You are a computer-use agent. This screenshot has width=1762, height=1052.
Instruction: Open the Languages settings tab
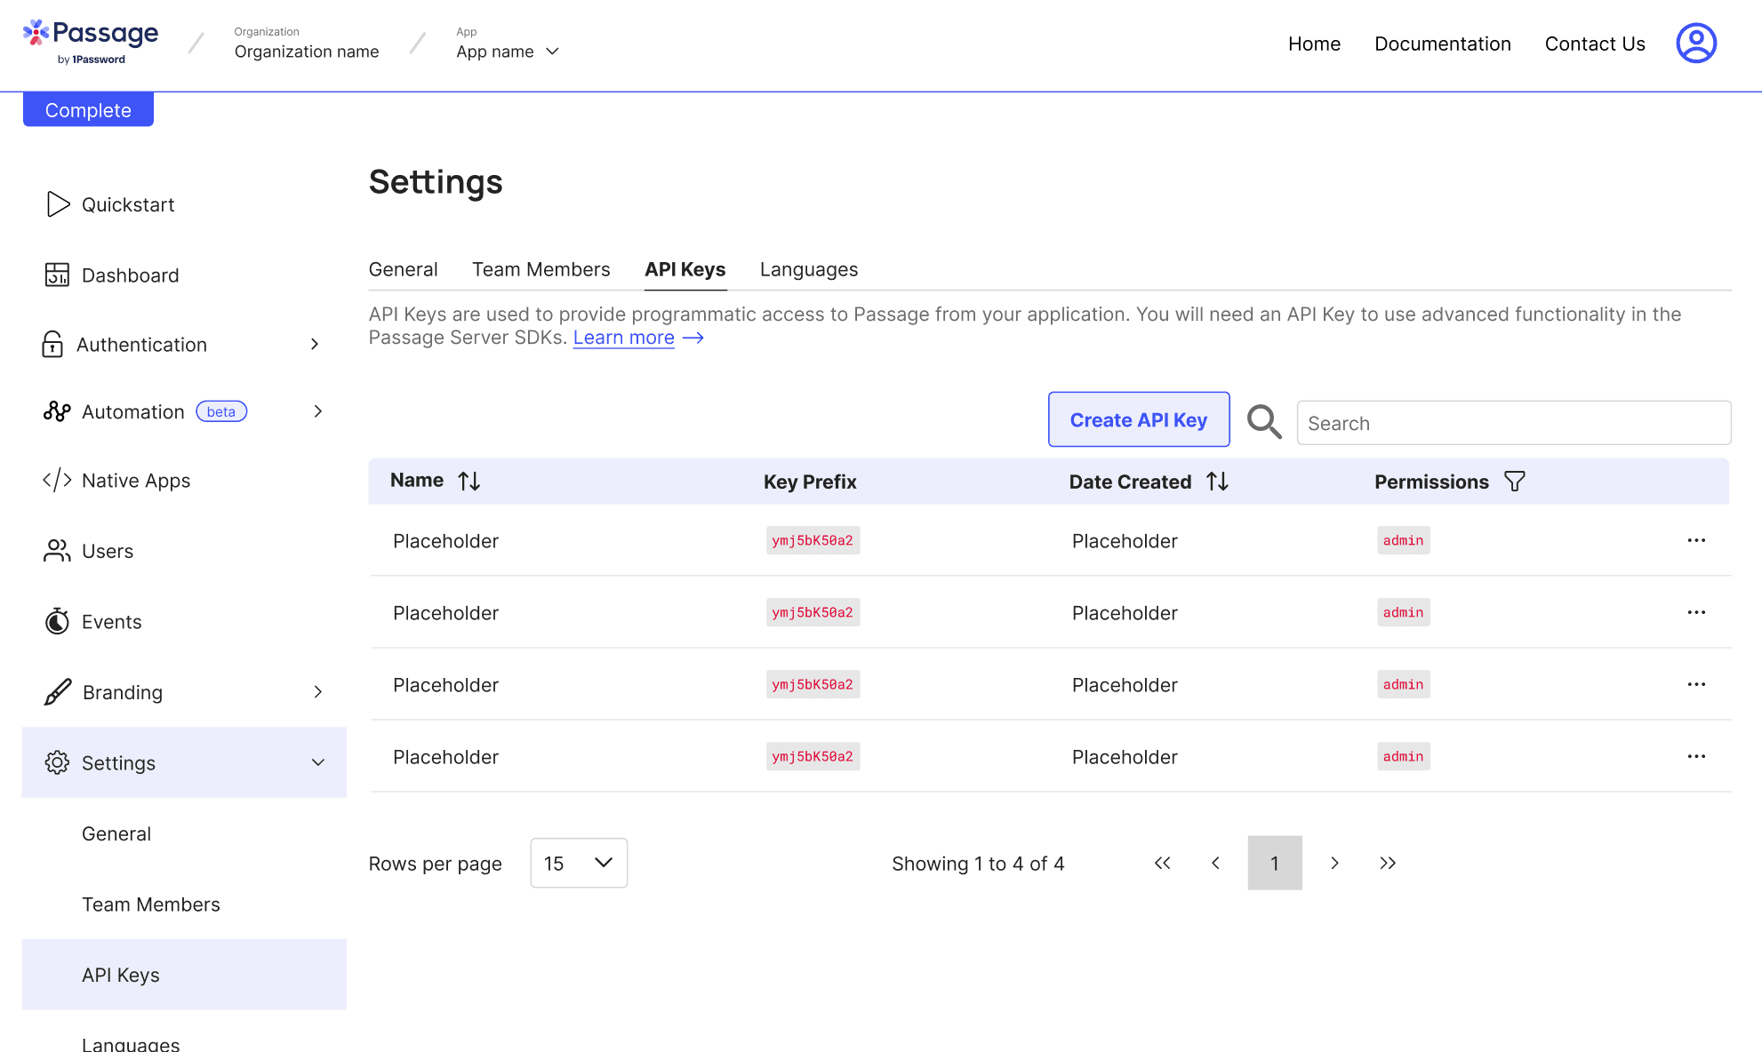coord(808,269)
